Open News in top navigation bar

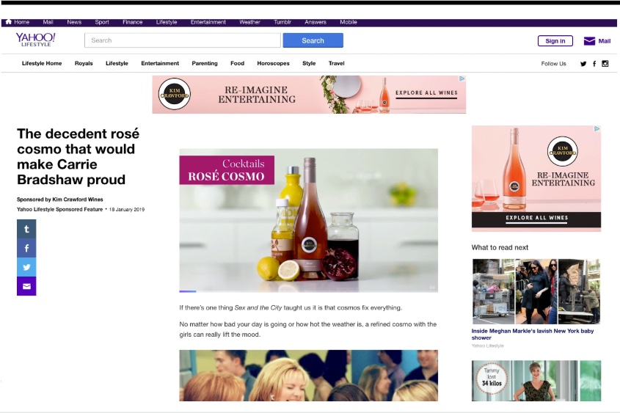point(74,22)
